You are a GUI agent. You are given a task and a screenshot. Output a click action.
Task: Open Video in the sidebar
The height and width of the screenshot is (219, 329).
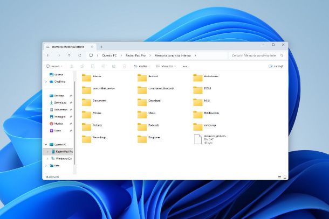[55, 131]
